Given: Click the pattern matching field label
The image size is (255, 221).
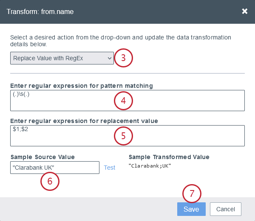Looking at the screenshot, I should pyautogui.click(x=82, y=86).
